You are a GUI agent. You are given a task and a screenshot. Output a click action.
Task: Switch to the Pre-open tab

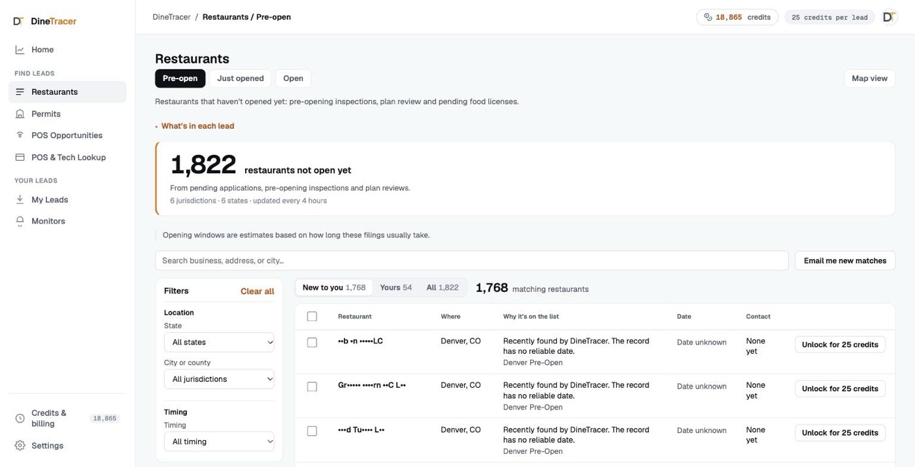click(x=180, y=78)
